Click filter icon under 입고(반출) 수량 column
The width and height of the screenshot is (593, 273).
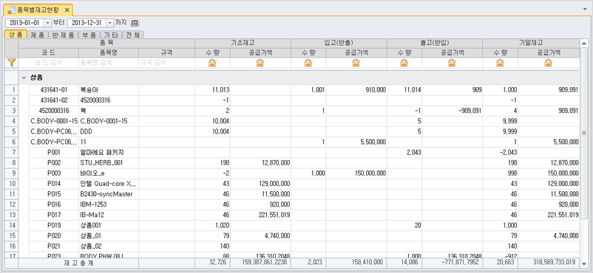coord(308,63)
